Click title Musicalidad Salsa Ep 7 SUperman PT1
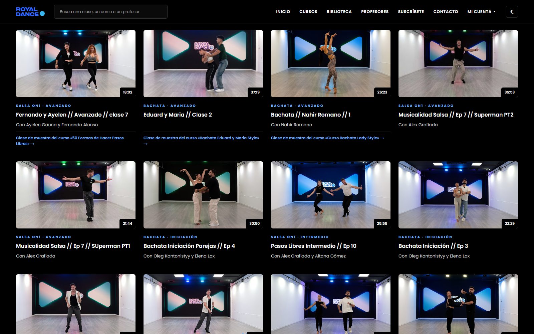 click(x=73, y=246)
